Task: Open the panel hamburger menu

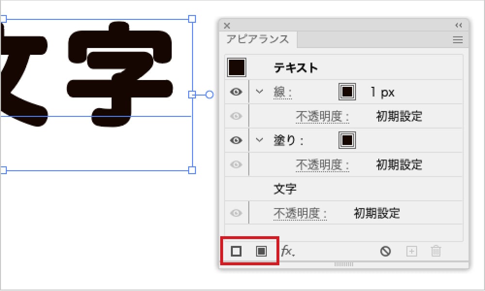Action: pyautogui.click(x=457, y=41)
